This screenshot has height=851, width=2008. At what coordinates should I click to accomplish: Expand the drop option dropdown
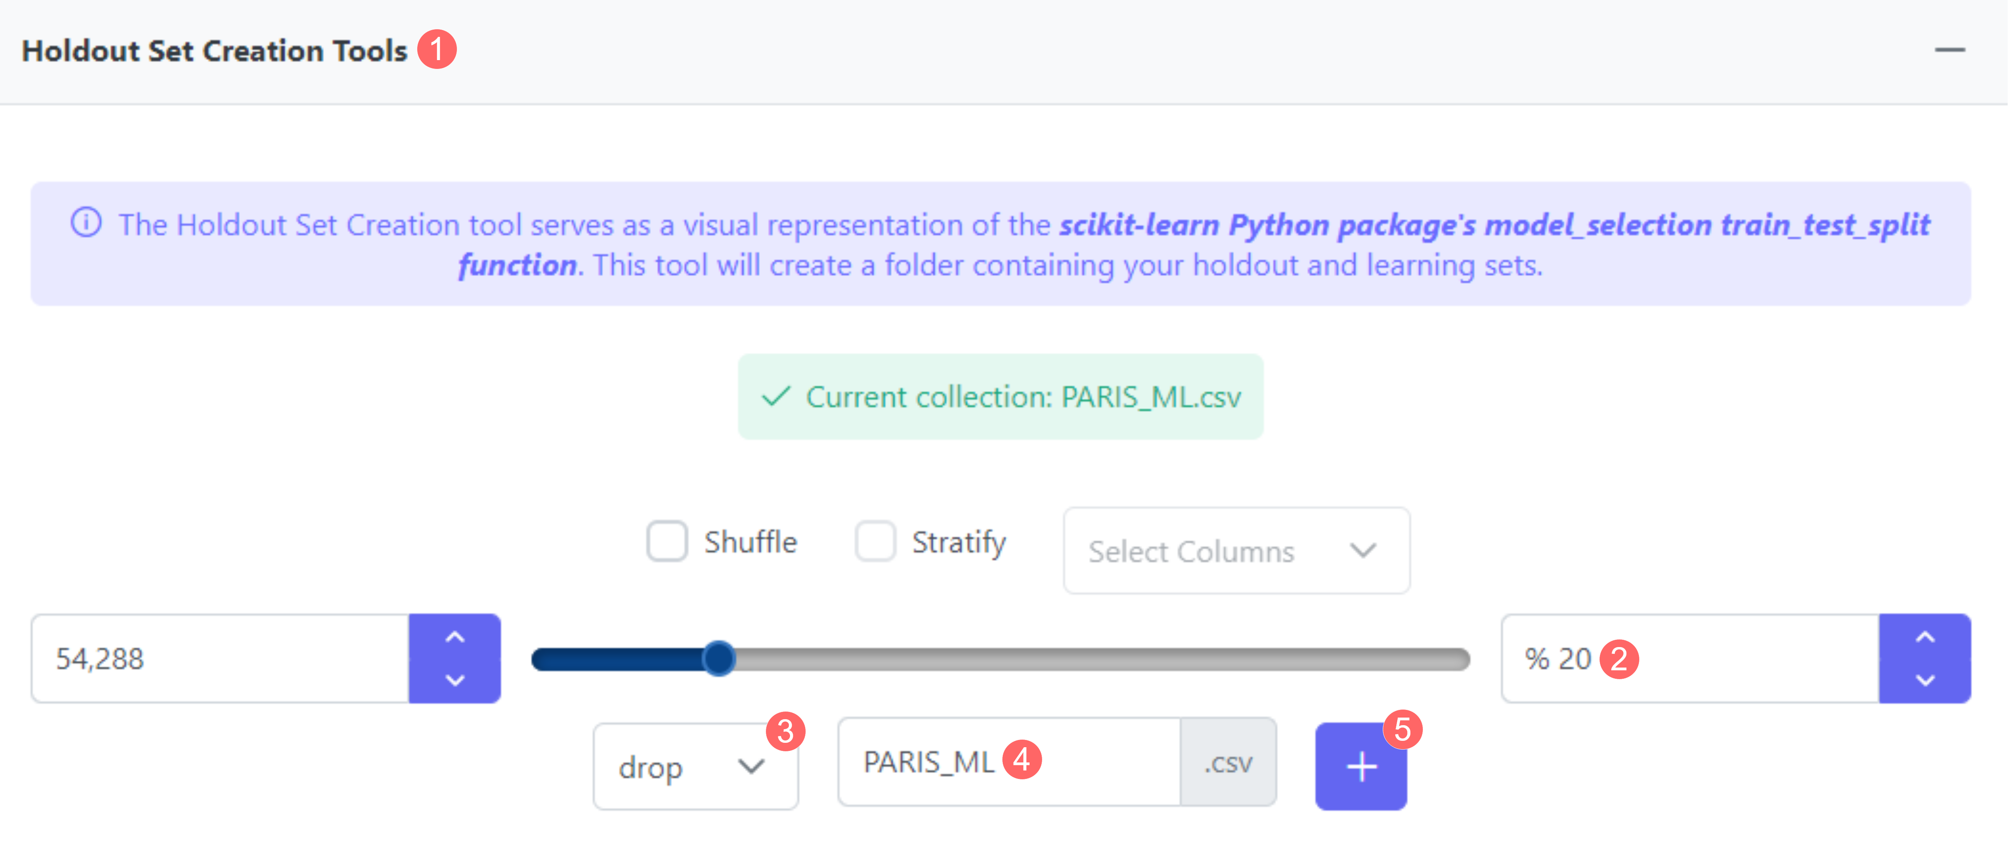[695, 767]
